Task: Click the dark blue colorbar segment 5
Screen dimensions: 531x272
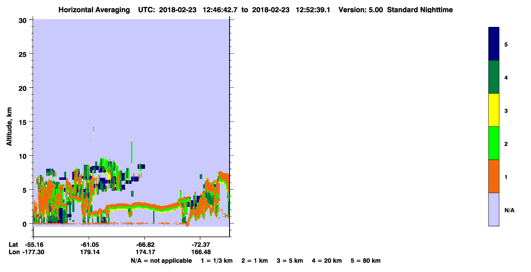Action: pos(494,44)
